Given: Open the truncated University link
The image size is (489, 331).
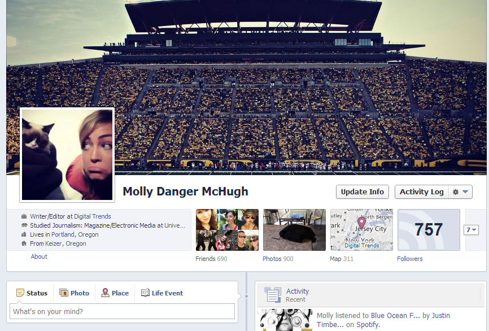Looking at the screenshot, I should (x=174, y=225).
